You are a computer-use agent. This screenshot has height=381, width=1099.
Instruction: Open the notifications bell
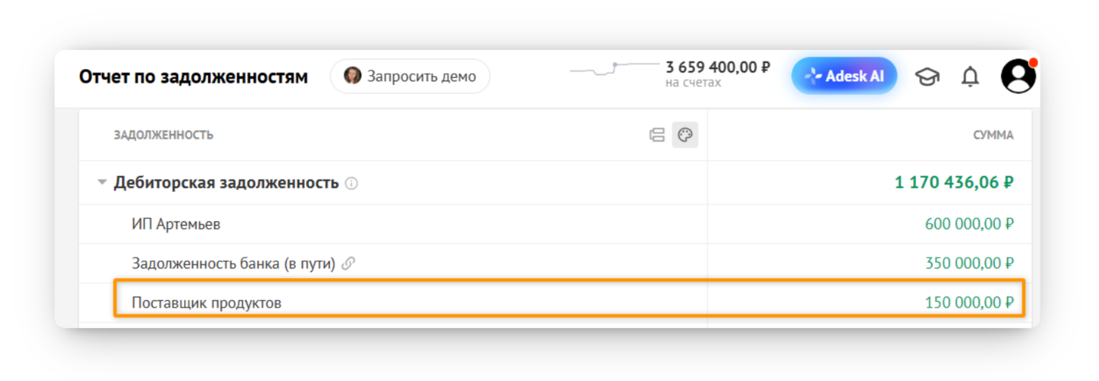tap(970, 76)
